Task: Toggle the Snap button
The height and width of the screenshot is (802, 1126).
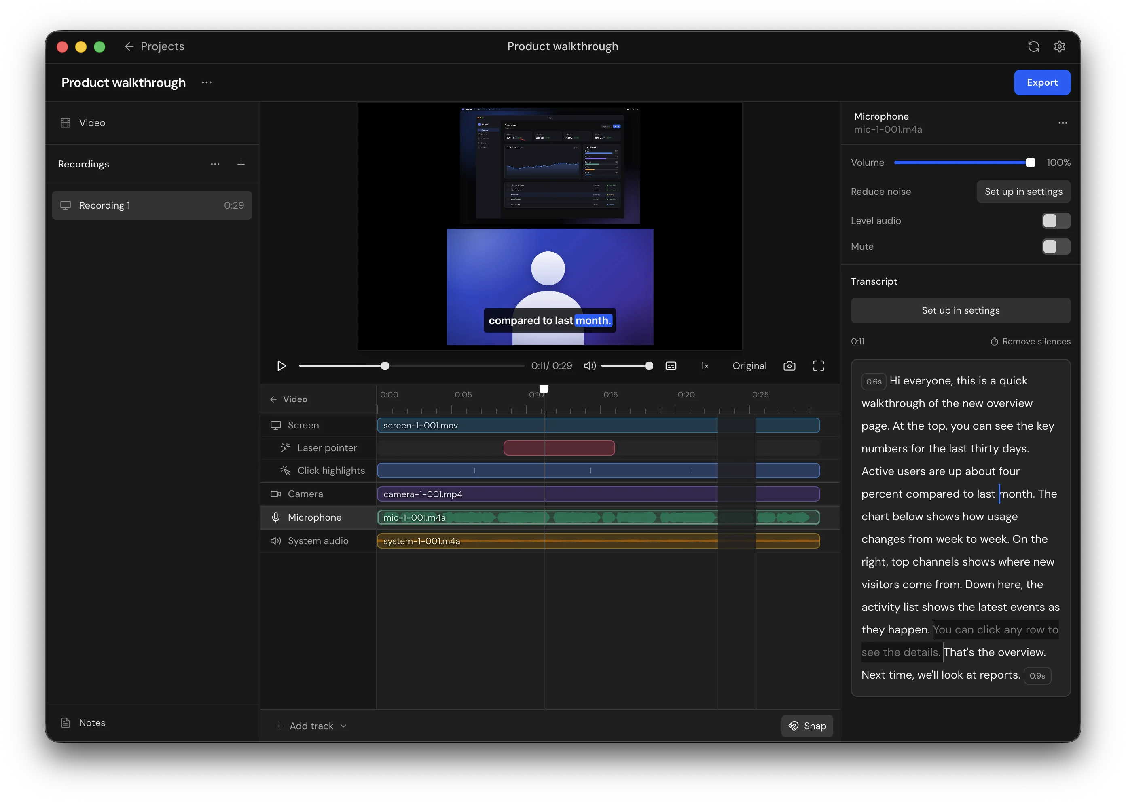Action: (x=807, y=726)
